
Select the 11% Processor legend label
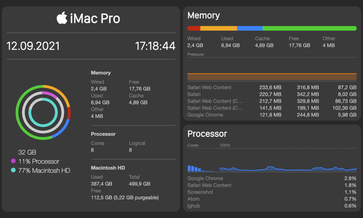click(39, 161)
